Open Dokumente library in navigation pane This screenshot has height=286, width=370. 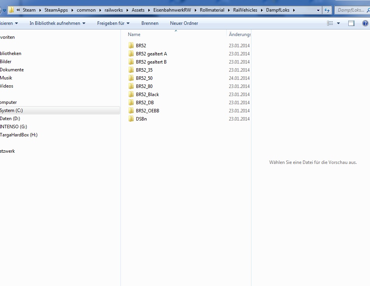(12, 70)
